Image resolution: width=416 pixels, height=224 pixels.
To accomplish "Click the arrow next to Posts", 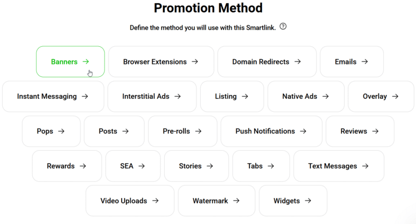I will 125,131.
